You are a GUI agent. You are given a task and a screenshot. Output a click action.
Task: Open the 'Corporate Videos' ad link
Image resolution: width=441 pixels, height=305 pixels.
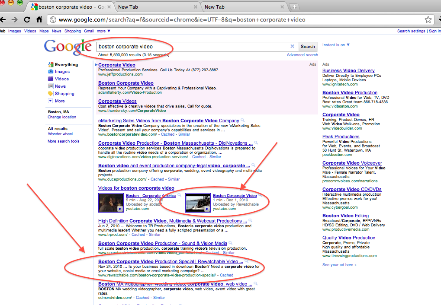tap(117, 101)
